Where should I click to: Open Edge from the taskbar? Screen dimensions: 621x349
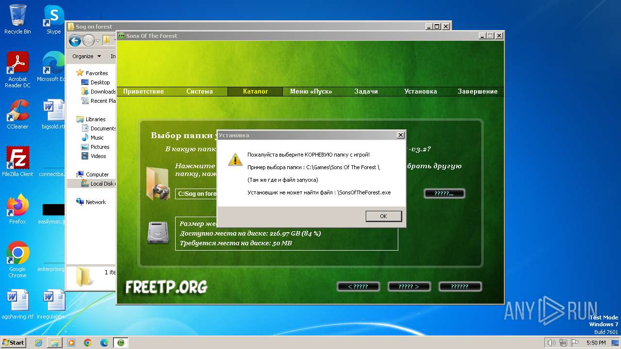pos(104,343)
